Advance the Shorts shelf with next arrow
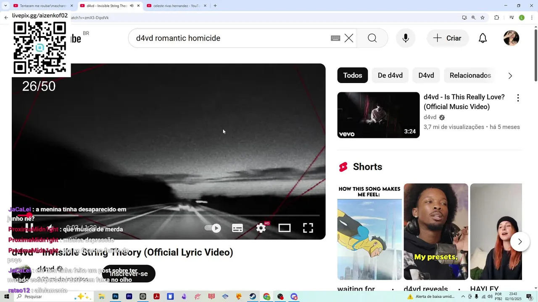Image resolution: width=538 pixels, height=302 pixels. (x=520, y=242)
